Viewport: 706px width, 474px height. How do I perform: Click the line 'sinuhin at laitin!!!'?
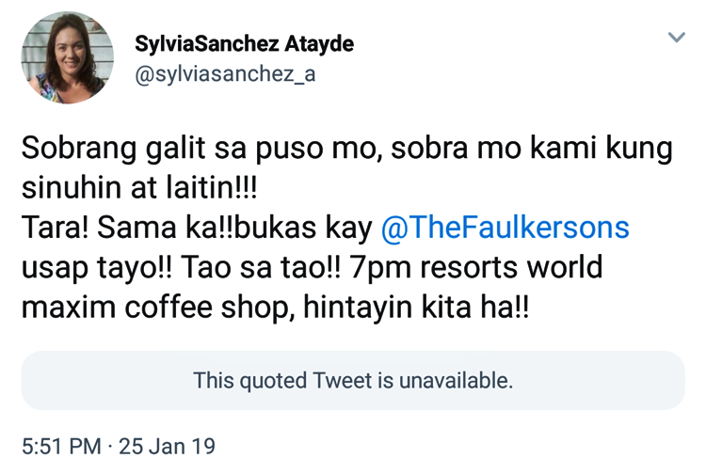pos(139,187)
